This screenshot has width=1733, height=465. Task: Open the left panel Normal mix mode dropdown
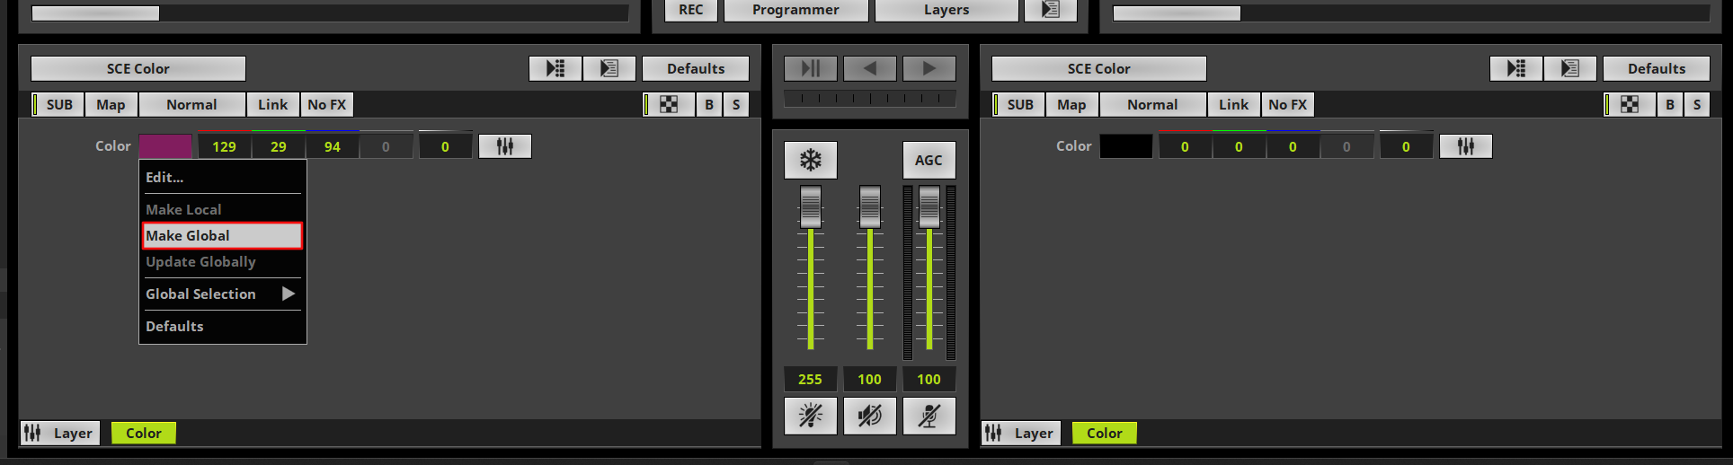[192, 105]
